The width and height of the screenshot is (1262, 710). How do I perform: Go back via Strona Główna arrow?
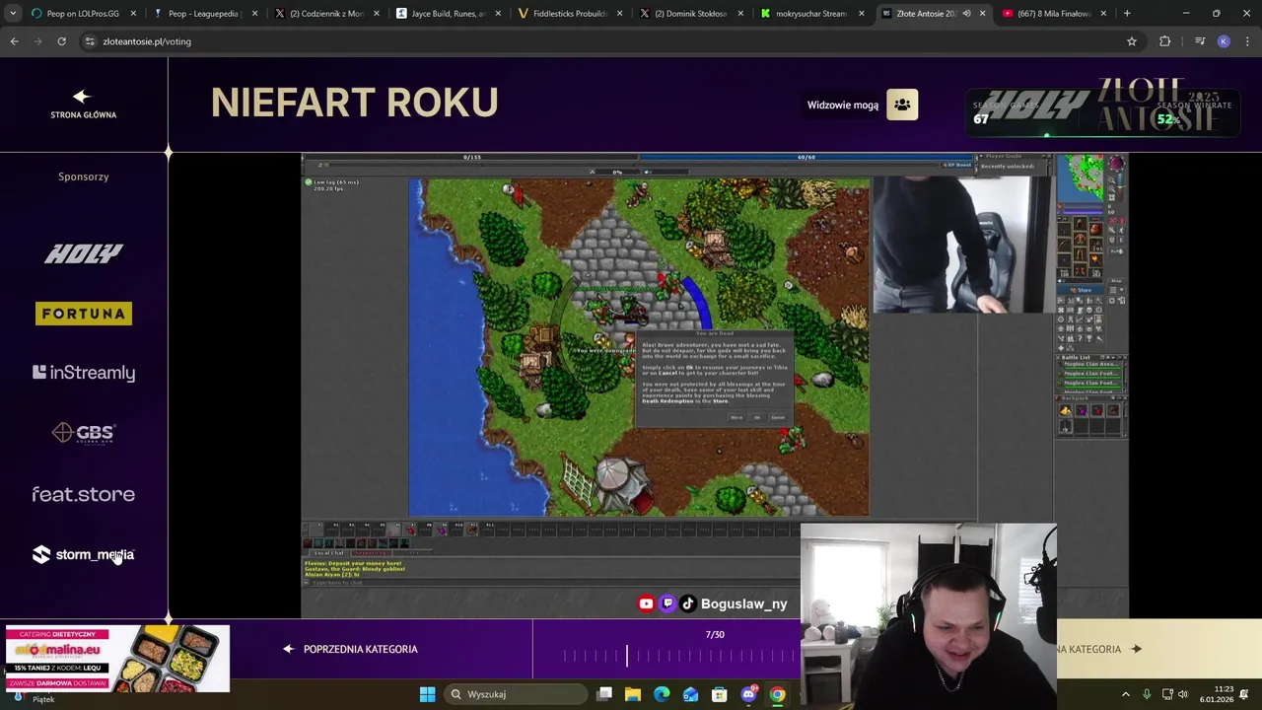coord(83,103)
